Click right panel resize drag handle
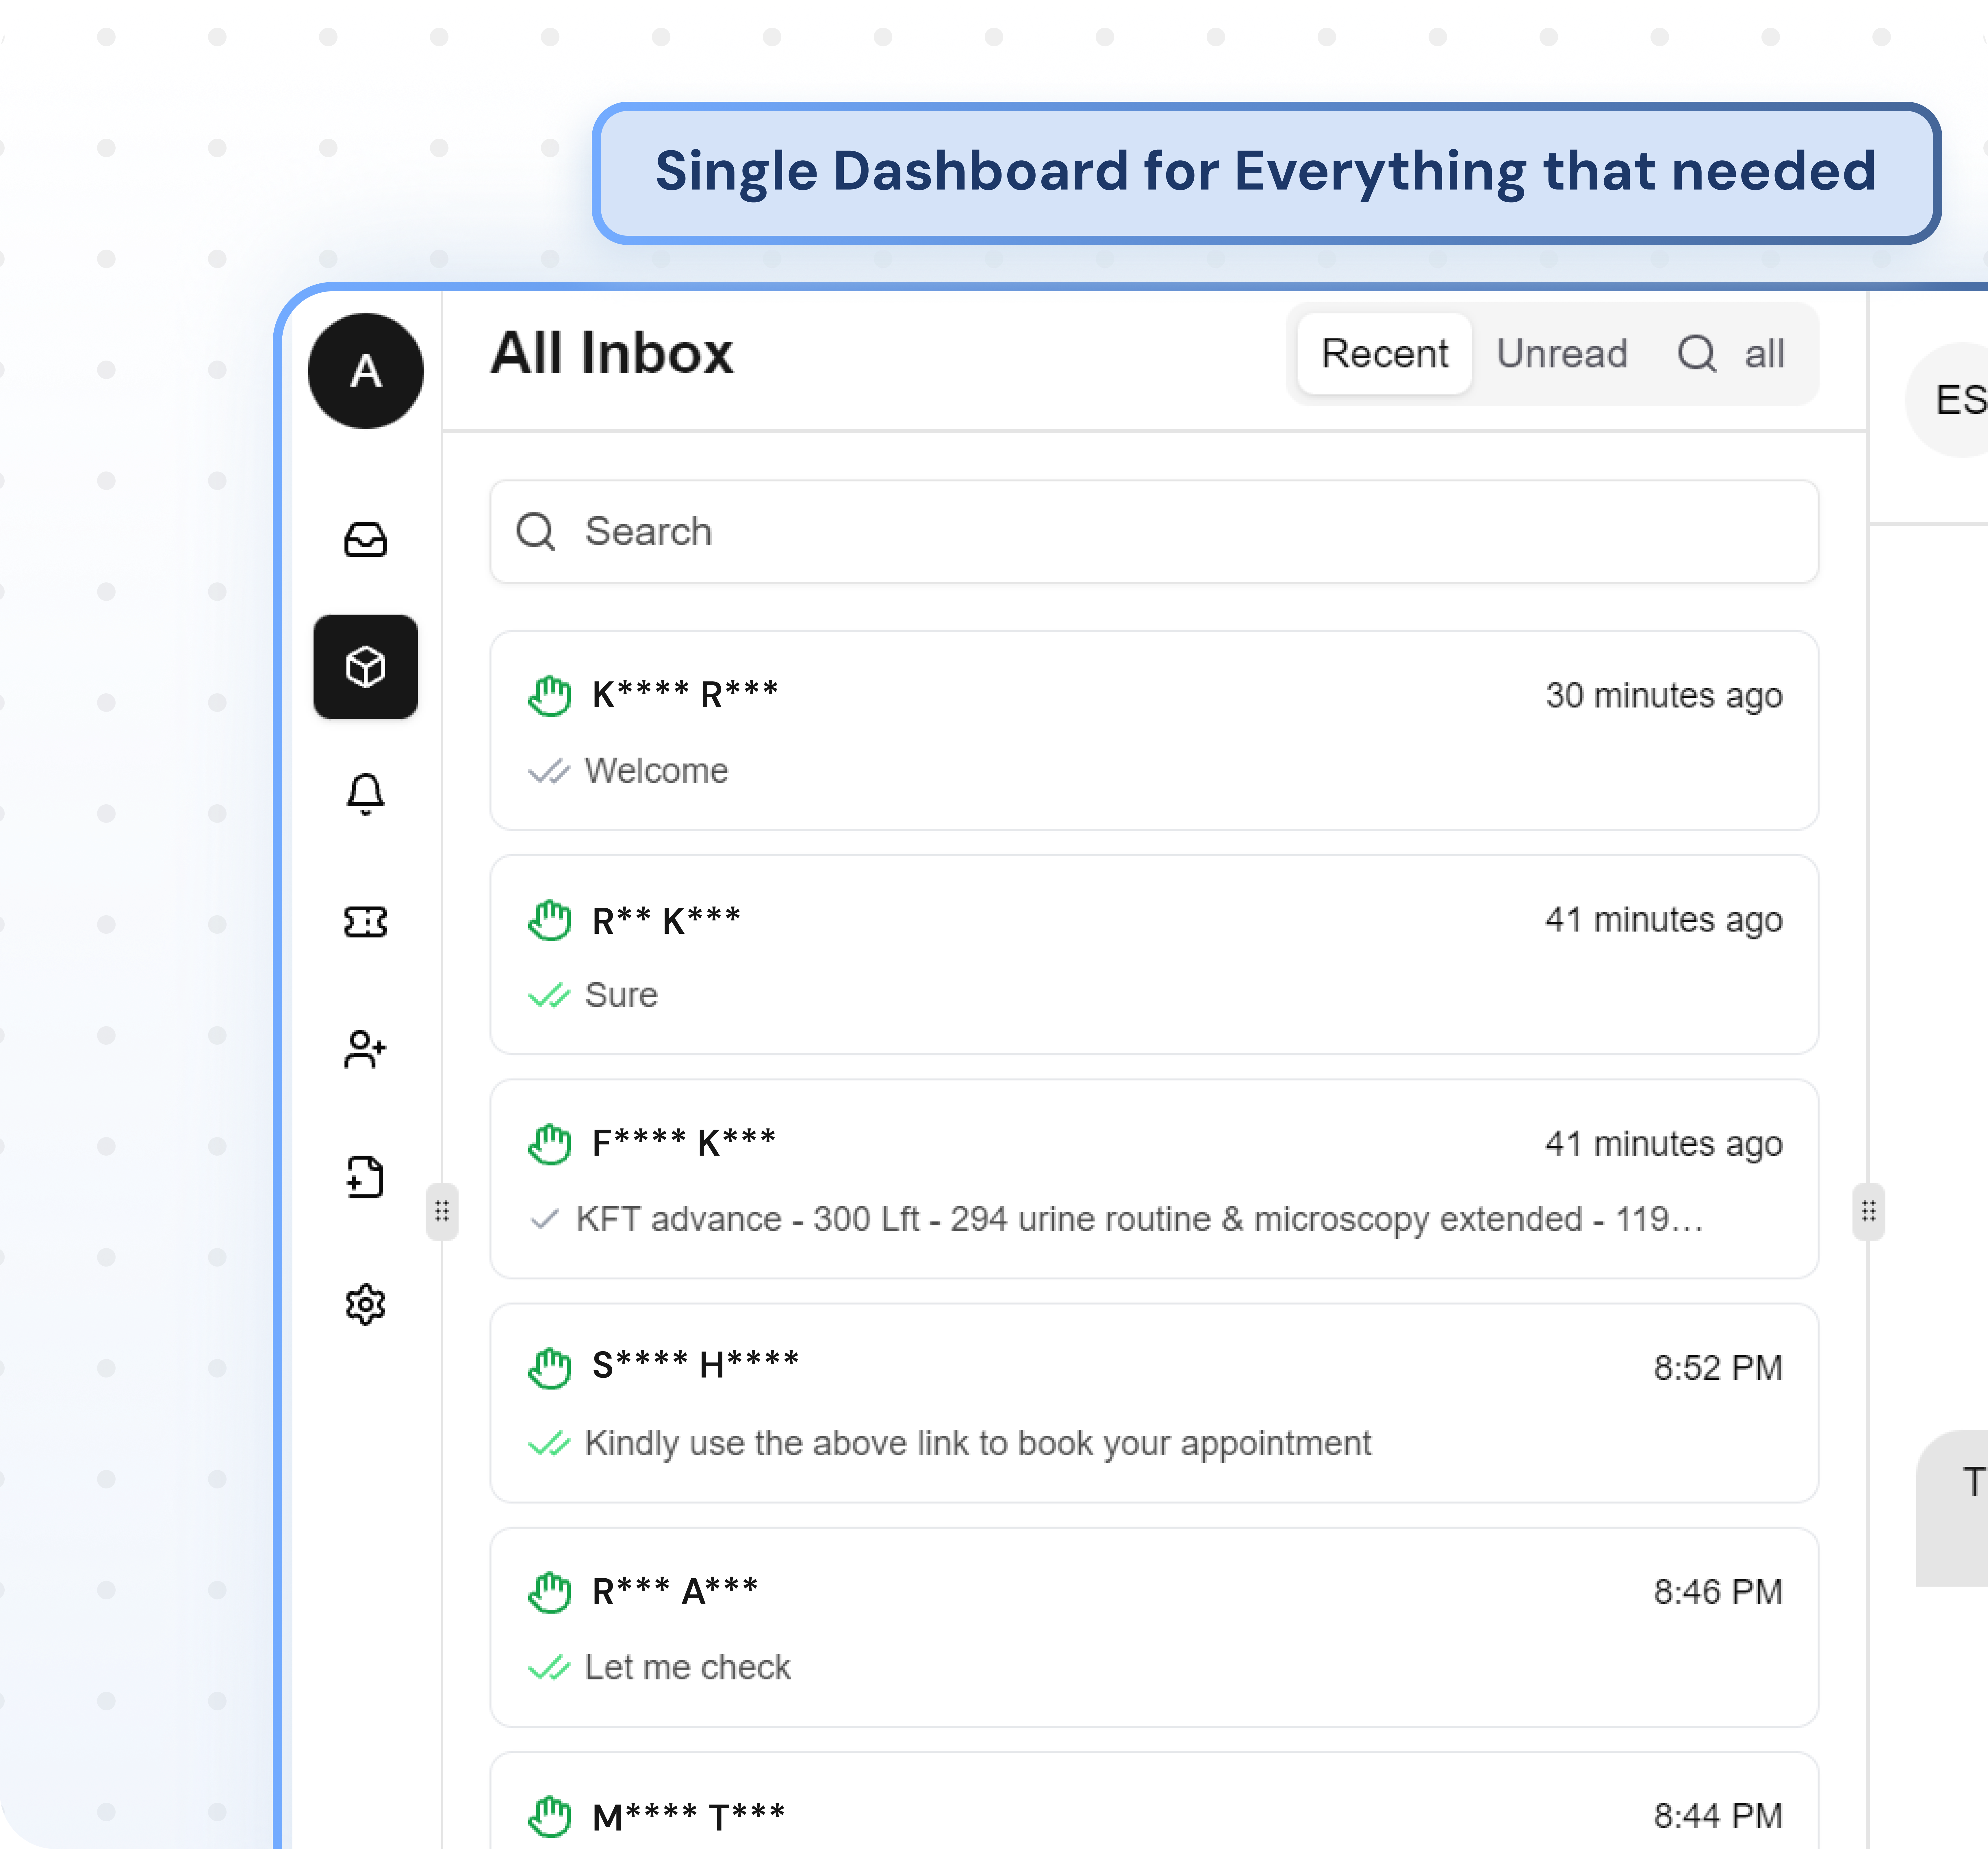Viewport: 1988px width, 1849px height. 1868,1211
